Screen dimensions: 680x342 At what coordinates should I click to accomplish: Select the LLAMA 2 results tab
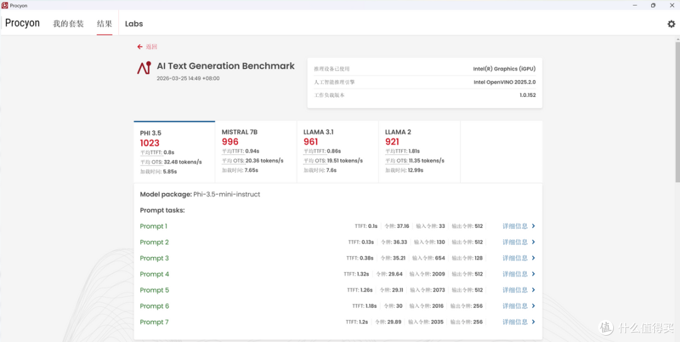tap(419, 152)
